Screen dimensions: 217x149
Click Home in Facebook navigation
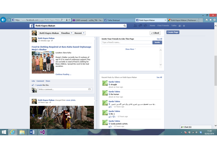[x=152, y=26]
